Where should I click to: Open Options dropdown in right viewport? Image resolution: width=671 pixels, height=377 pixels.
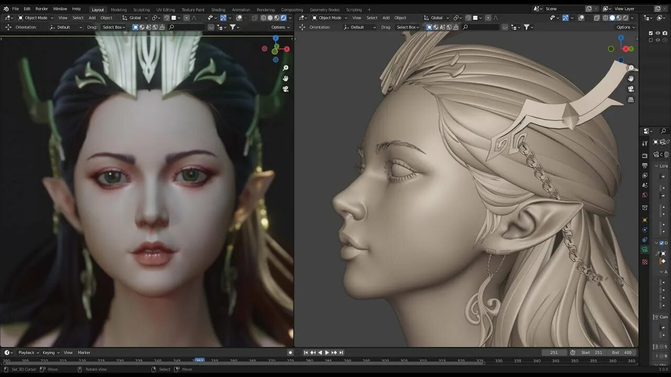click(x=625, y=27)
